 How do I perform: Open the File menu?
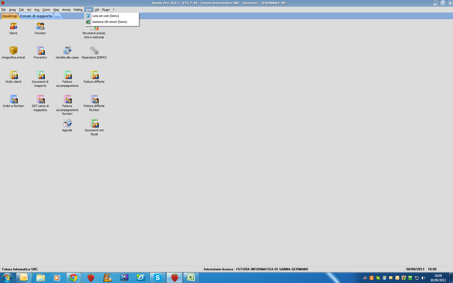pos(4,10)
